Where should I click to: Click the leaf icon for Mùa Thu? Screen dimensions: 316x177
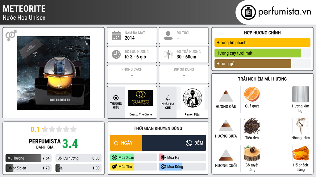[114, 167]
